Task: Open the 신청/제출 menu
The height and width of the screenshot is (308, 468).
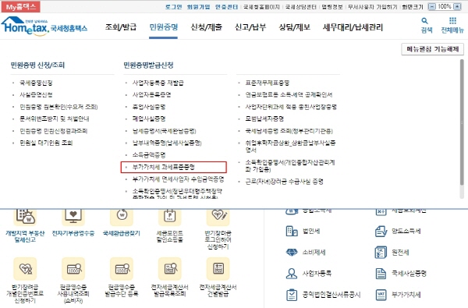Action: (207, 27)
